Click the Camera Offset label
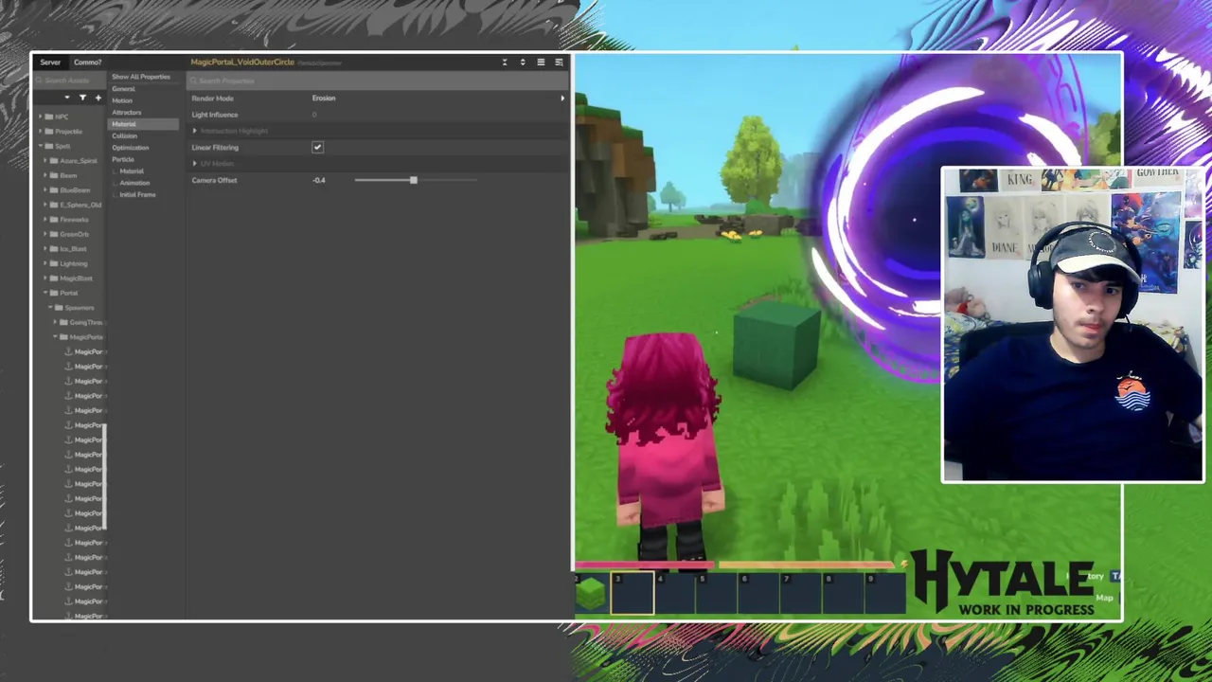 [x=214, y=180]
